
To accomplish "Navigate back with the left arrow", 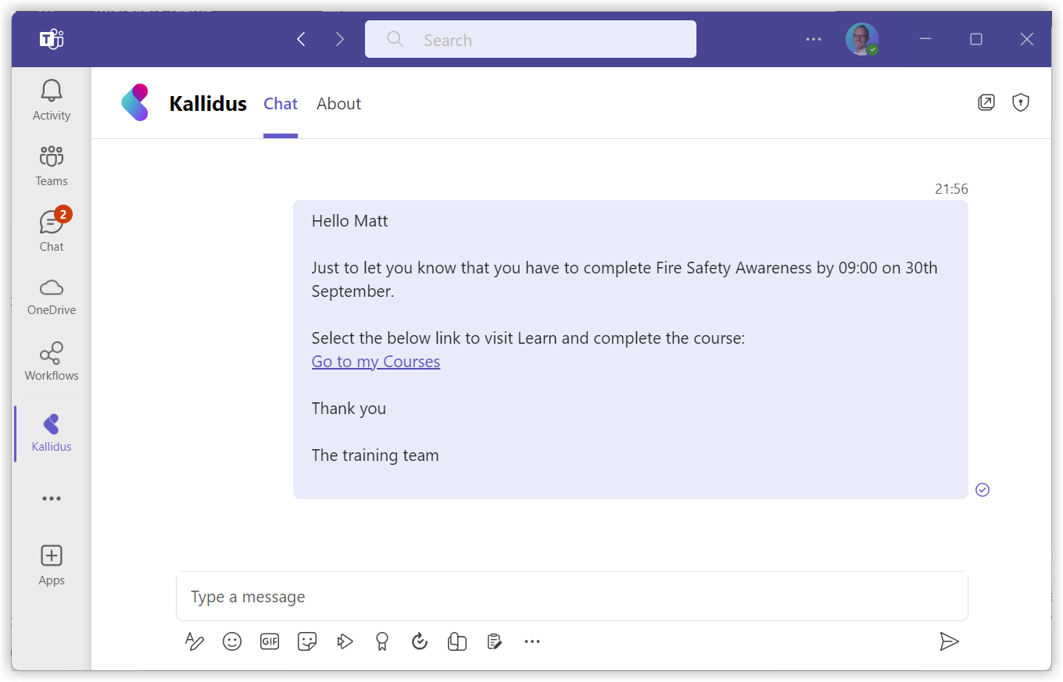I will point(301,39).
